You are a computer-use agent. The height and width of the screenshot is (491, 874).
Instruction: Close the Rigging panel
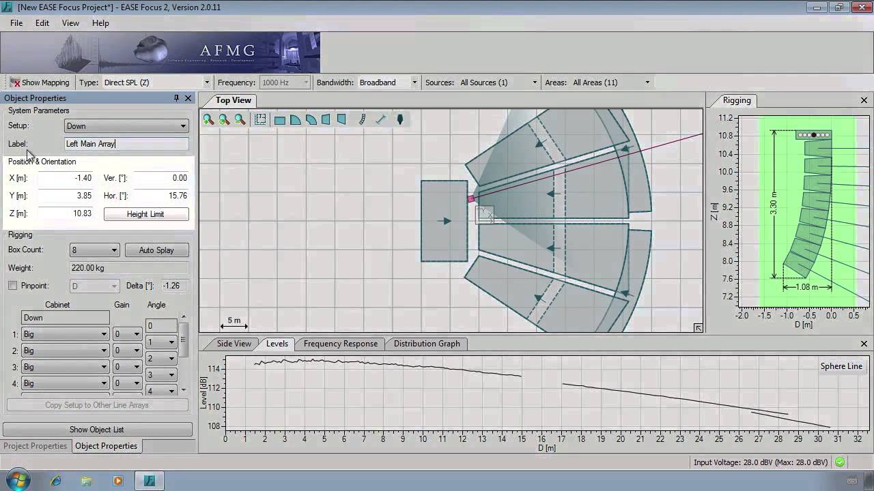[x=864, y=100]
